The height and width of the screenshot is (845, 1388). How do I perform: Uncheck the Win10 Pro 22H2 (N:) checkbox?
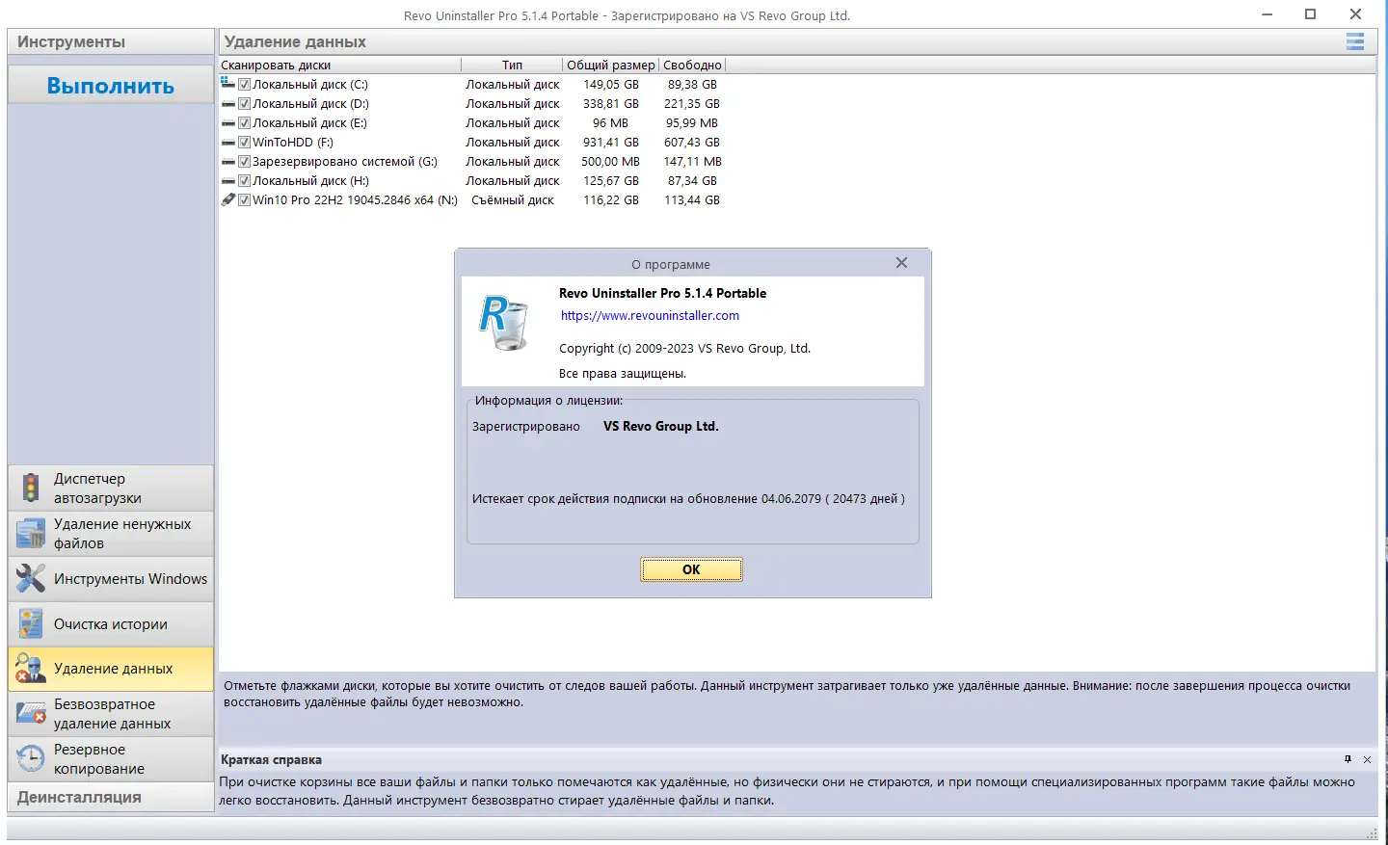245,199
